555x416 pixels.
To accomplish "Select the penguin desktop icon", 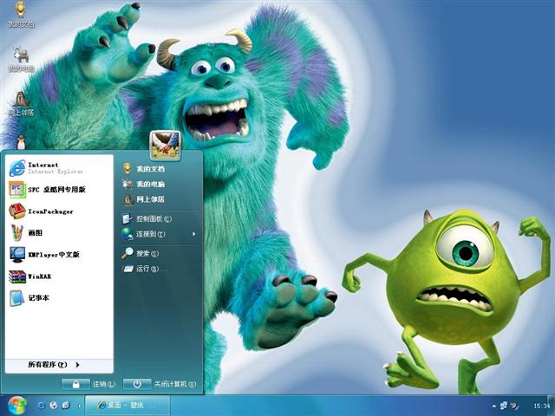I will point(21,142).
